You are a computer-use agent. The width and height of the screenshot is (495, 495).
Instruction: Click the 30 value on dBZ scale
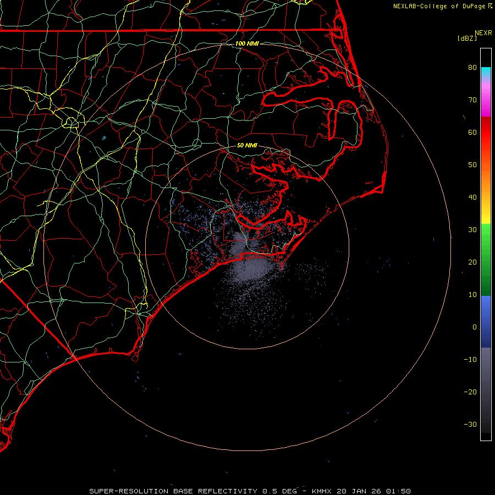[472, 229]
